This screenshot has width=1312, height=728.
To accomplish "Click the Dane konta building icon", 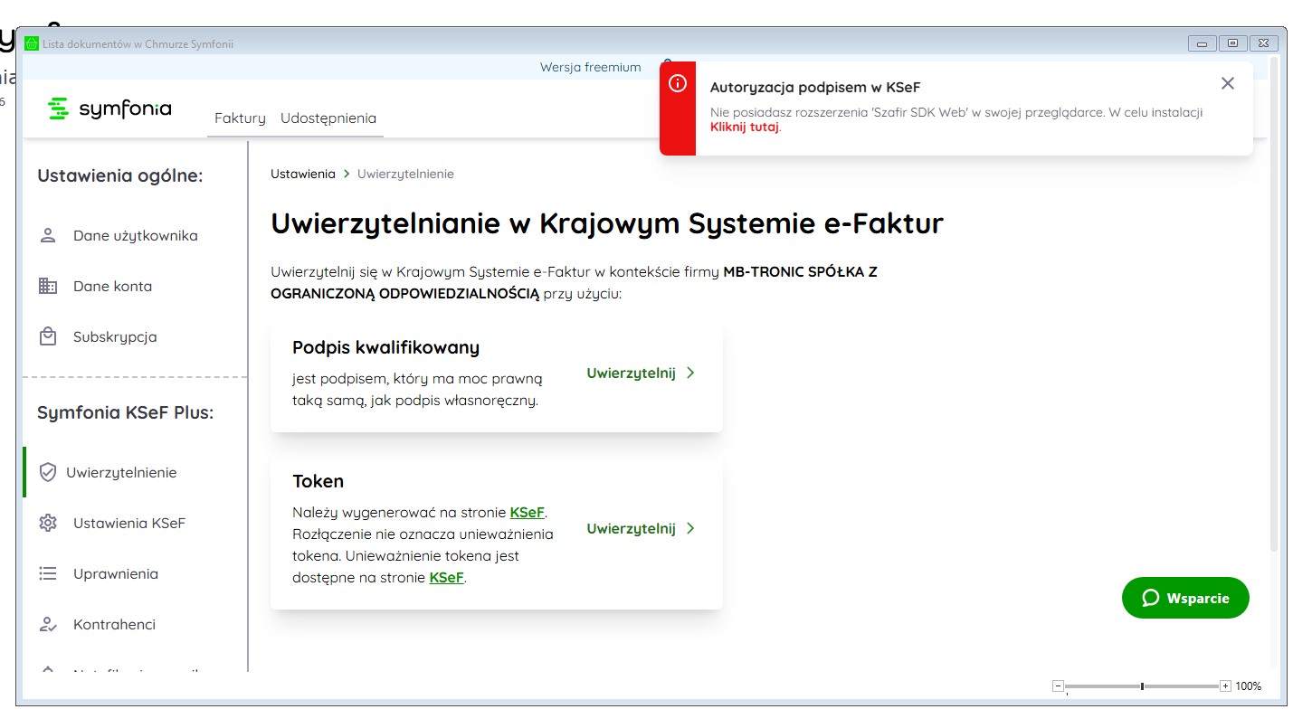I will [x=49, y=287].
